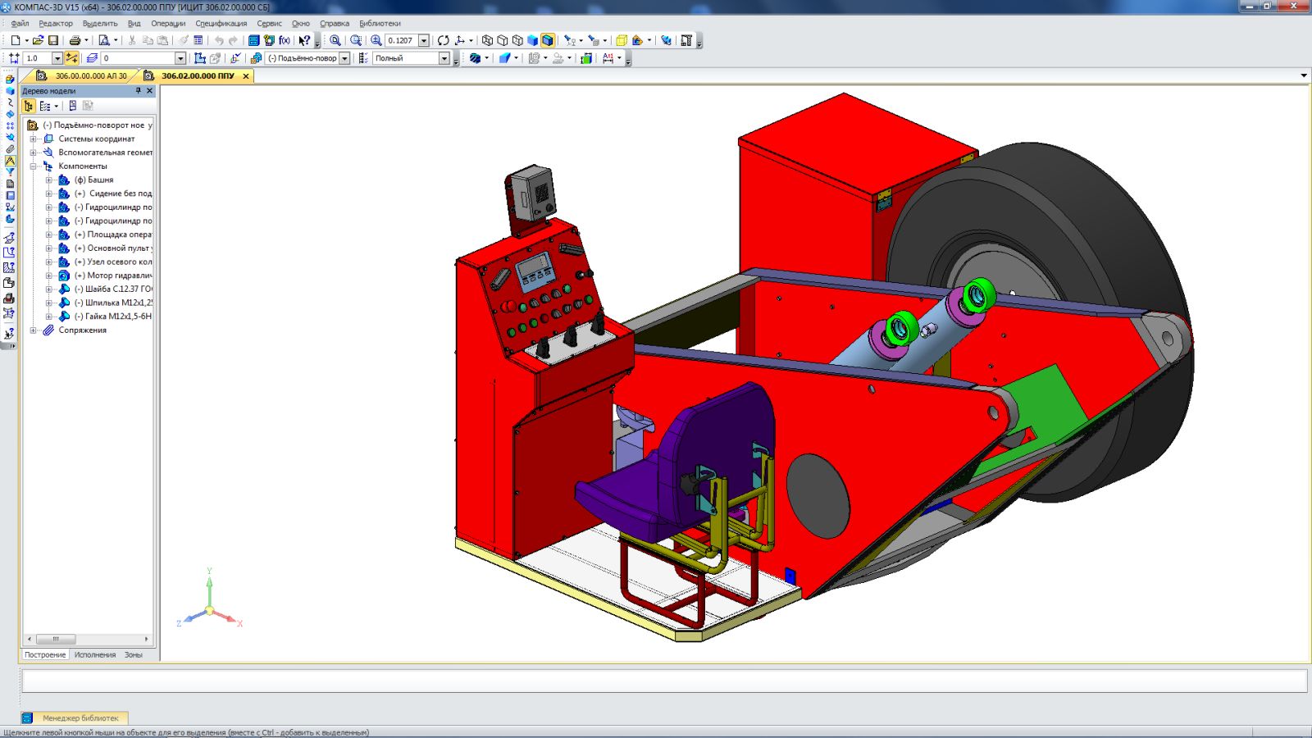The height and width of the screenshot is (738, 1312).
Task: Click the Rotate view icon
Action: click(444, 40)
